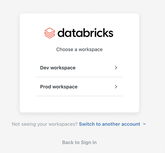Screen dimensions: 165x153
Task: Click the black databricks wordmark text
Action: [85, 33]
